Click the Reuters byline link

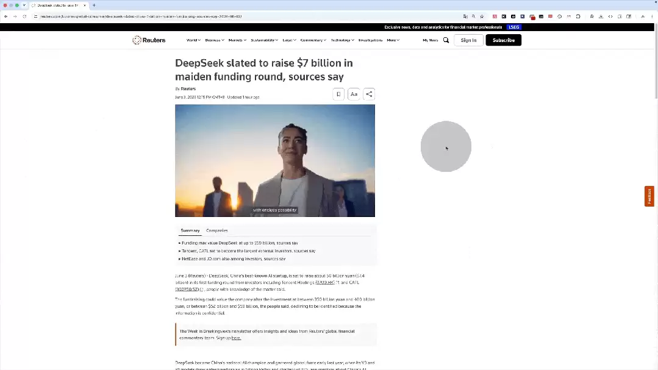(x=188, y=89)
